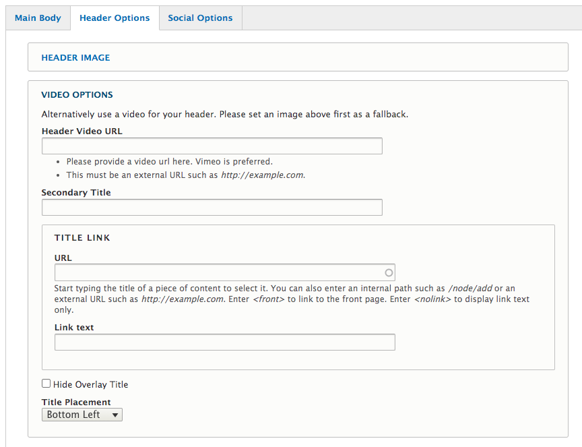Click the Title Placement label
Image resolution: width=582 pixels, height=447 pixels.
coord(76,403)
